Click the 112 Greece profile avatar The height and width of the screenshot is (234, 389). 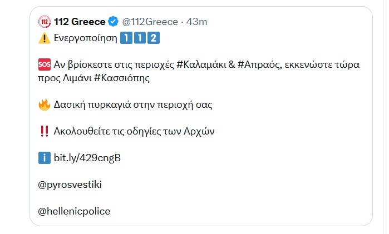pyautogui.click(x=45, y=22)
